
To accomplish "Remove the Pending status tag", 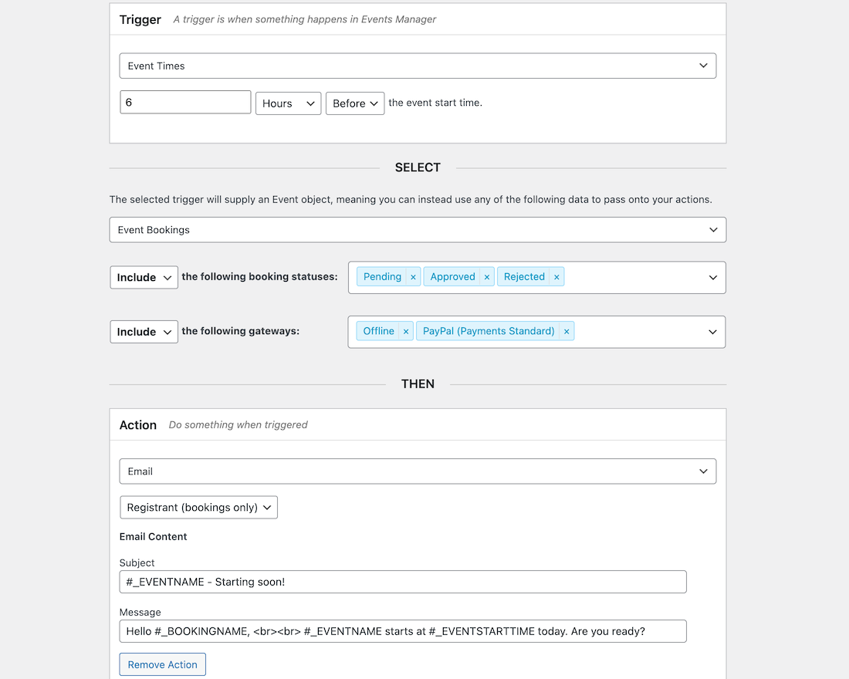I will (413, 277).
